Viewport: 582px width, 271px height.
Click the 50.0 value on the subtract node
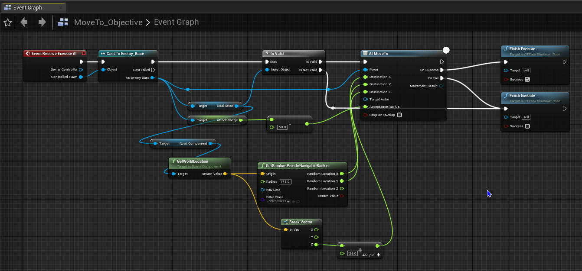(282, 127)
